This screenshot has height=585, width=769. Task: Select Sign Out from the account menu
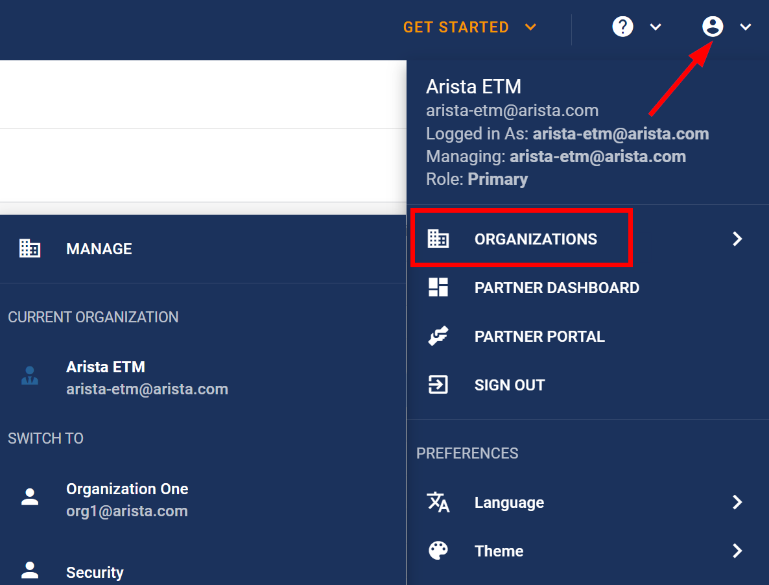(510, 384)
